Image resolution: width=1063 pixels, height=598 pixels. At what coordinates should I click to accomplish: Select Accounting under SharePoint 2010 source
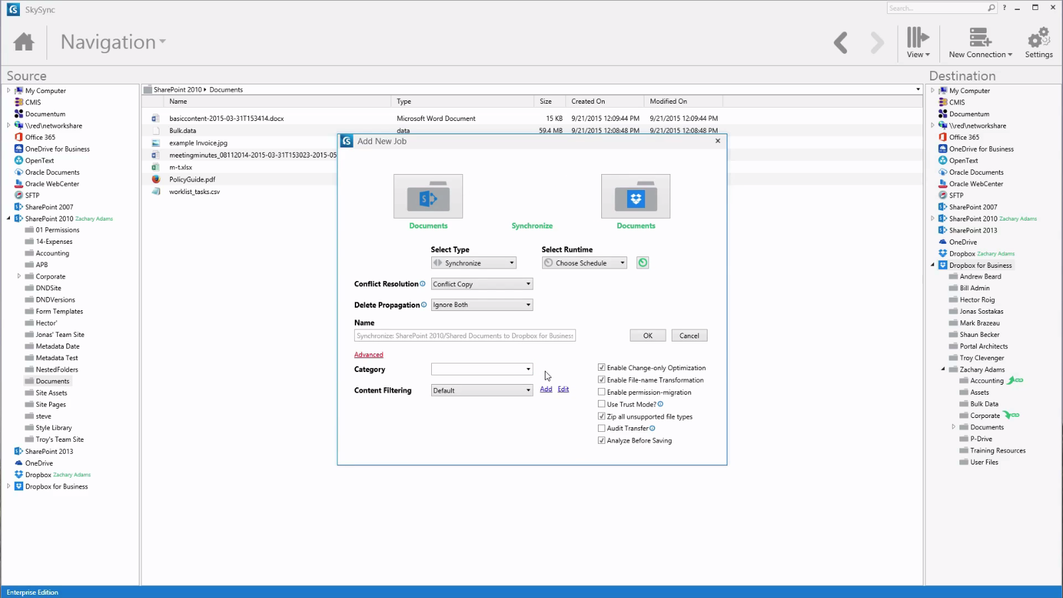pos(52,253)
